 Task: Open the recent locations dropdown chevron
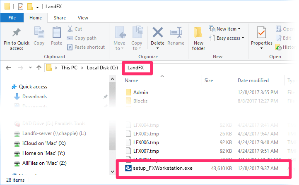(30, 67)
